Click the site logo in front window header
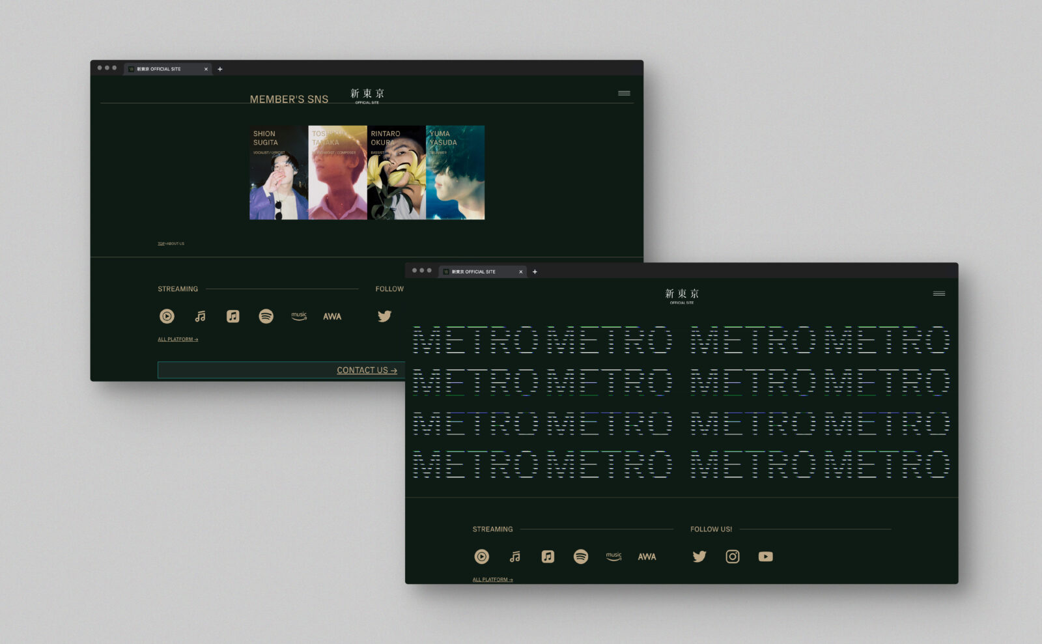Screen dimensions: 1042x644 tap(682, 296)
